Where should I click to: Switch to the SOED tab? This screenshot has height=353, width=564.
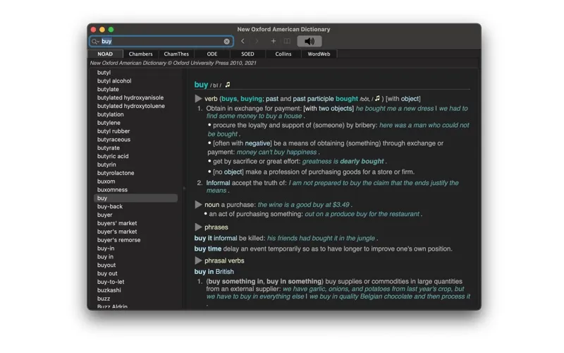tap(247, 54)
